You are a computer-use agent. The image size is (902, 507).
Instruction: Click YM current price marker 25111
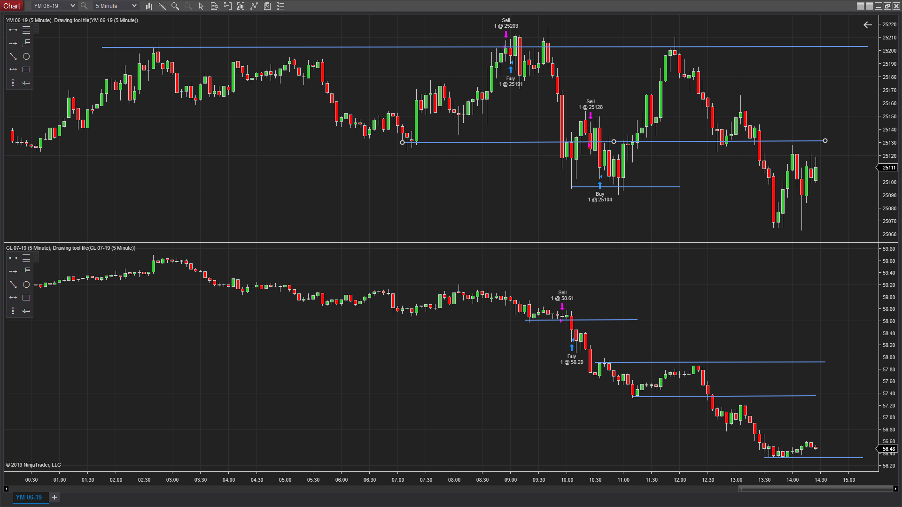887,168
